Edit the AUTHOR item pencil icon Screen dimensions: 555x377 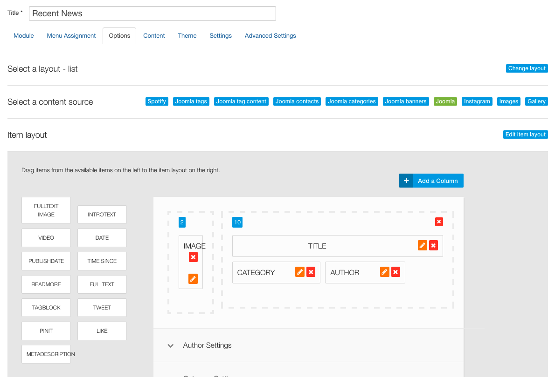[385, 272]
